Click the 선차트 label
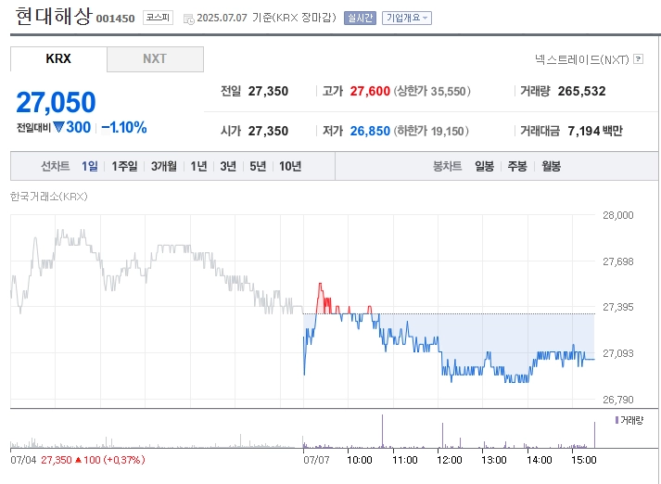The image size is (661, 484). (x=56, y=166)
